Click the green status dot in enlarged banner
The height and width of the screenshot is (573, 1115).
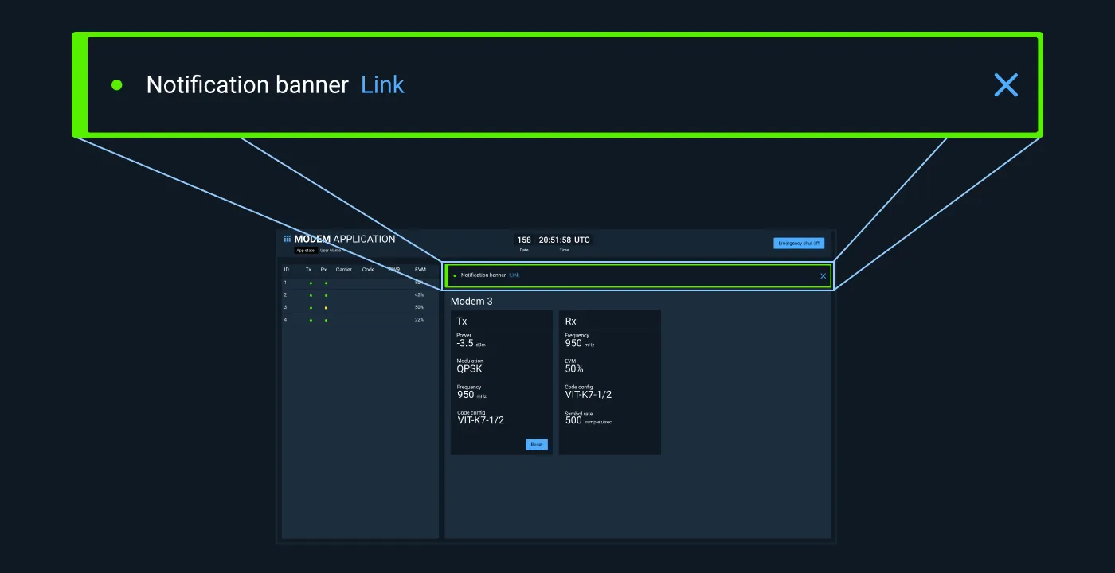coord(117,85)
